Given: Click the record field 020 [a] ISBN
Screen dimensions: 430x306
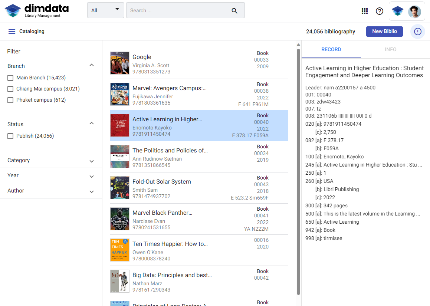Looking at the screenshot, I should (333, 124).
